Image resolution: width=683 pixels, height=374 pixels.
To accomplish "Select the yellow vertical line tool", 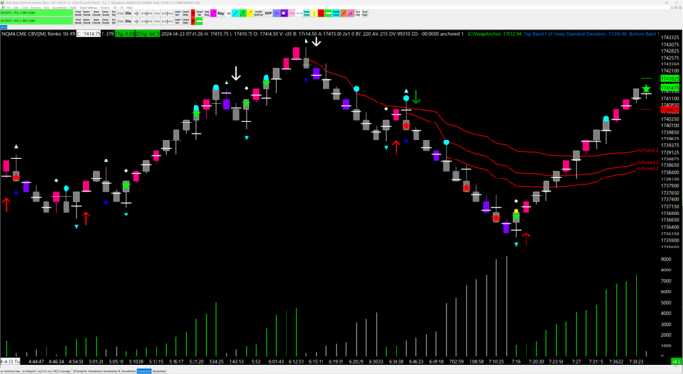I will [x=314, y=13].
